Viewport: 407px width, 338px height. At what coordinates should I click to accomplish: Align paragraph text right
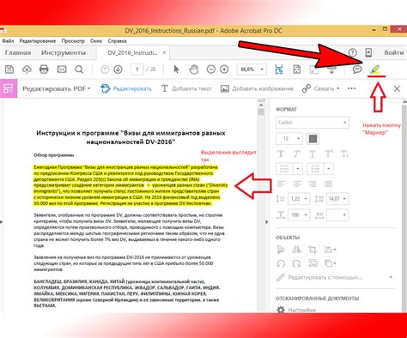313,184
